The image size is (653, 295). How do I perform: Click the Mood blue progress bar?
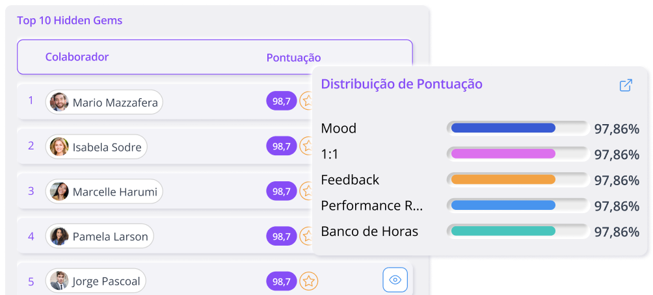click(503, 128)
